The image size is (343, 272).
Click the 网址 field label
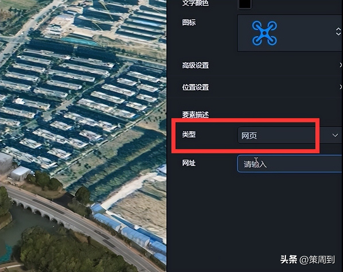[x=189, y=163]
